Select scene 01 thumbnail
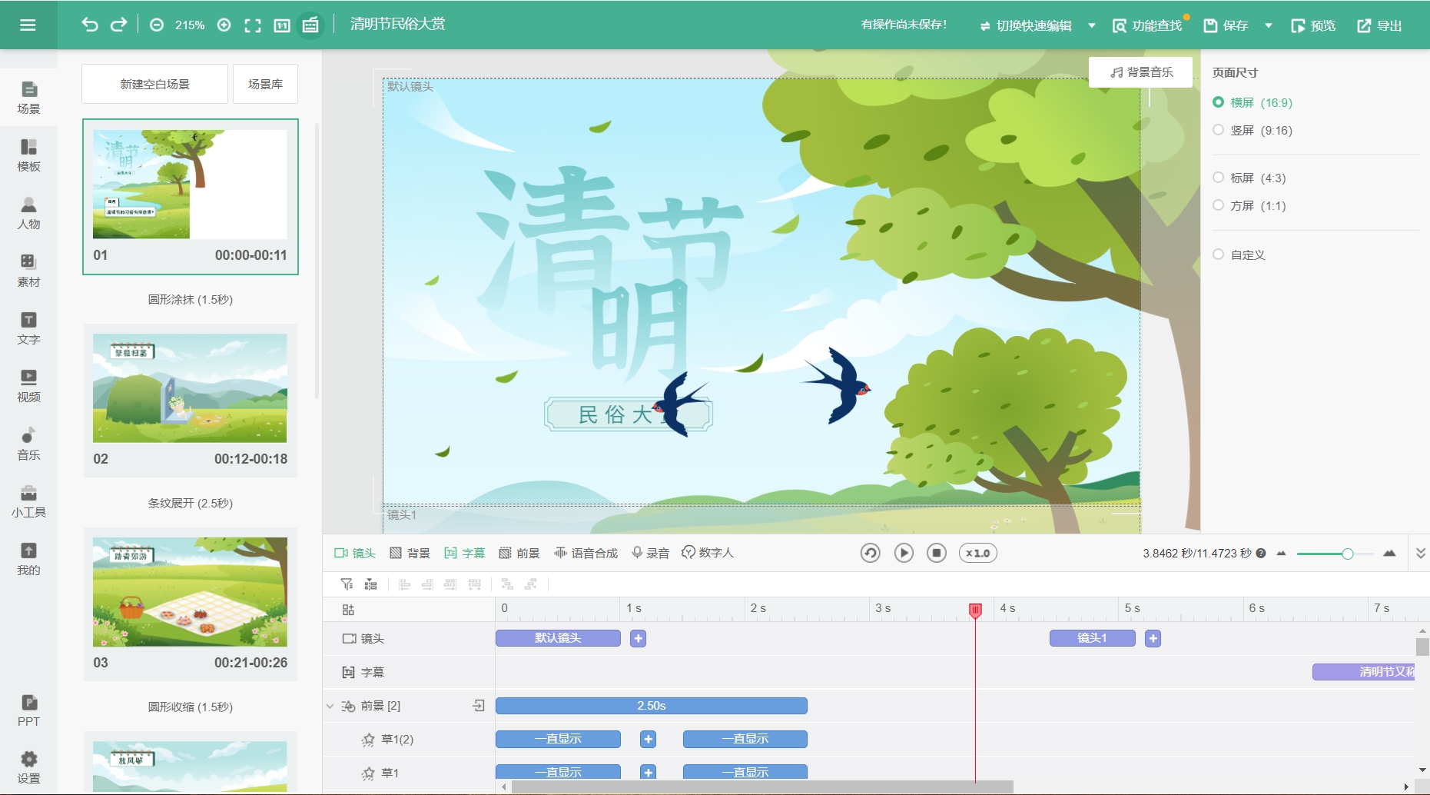Viewport: 1430px width, 795px height. [190, 196]
